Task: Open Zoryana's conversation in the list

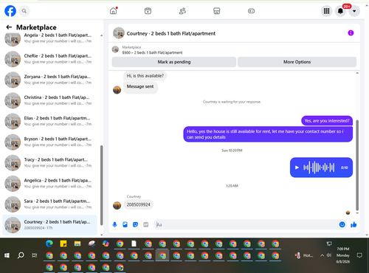Action: coord(50,80)
